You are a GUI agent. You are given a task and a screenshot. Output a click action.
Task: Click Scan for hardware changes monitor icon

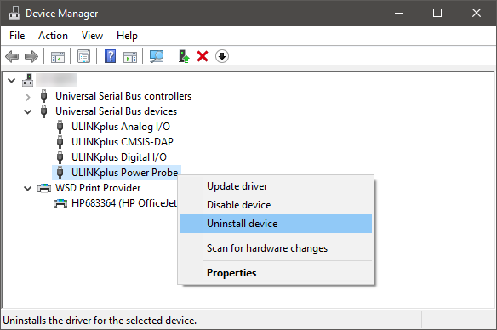coord(157,57)
